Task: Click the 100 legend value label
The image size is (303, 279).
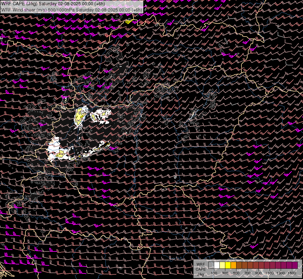Action: coord(214,273)
